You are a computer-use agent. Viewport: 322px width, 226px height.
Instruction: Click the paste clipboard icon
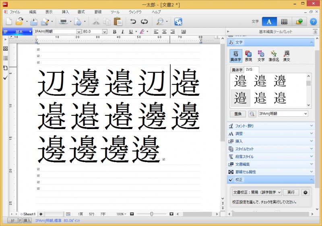point(118,22)
